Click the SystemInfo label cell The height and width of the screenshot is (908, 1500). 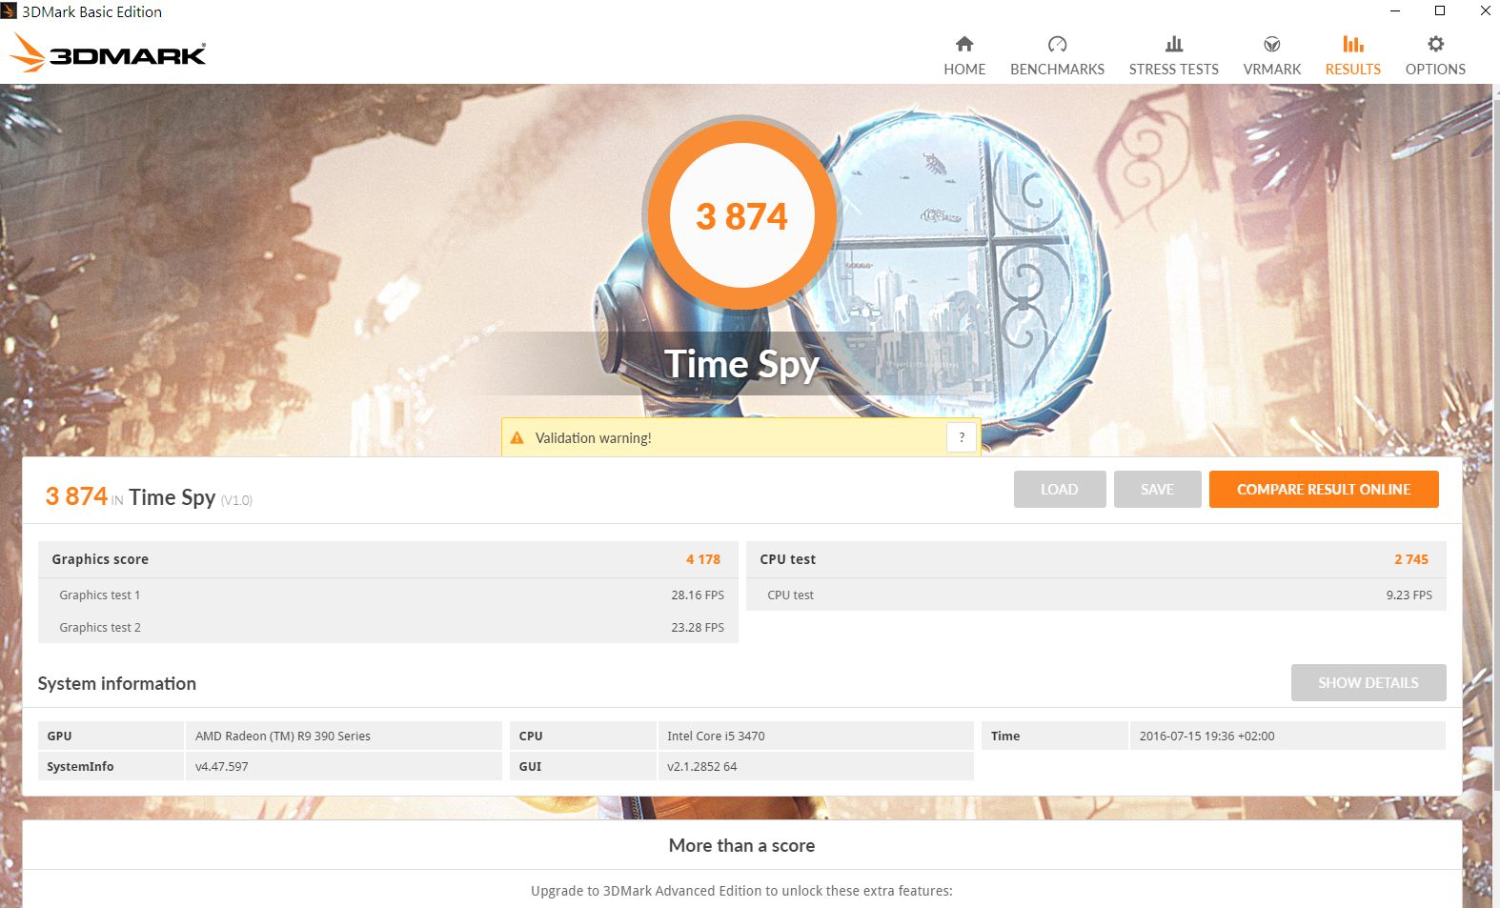[x=111, y=766]
